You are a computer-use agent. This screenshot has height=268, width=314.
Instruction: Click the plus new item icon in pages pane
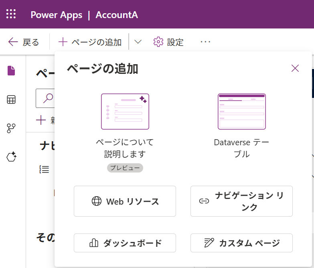[41, 120]
